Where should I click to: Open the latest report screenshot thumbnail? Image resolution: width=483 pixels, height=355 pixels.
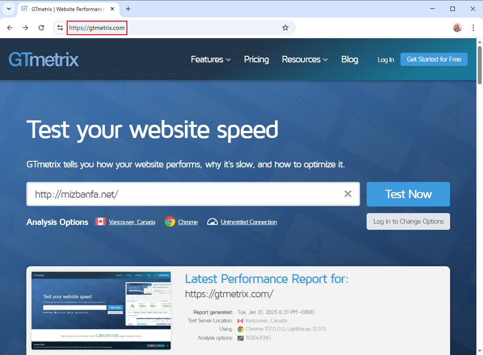(101, 311)
